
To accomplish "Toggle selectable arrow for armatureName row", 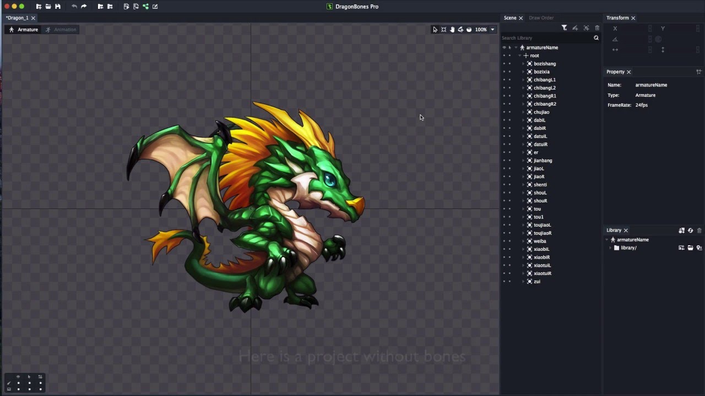I will (x=509, y=47).
